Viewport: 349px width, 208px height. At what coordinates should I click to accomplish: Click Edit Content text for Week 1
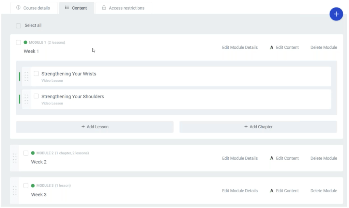[x=287, y=47]
